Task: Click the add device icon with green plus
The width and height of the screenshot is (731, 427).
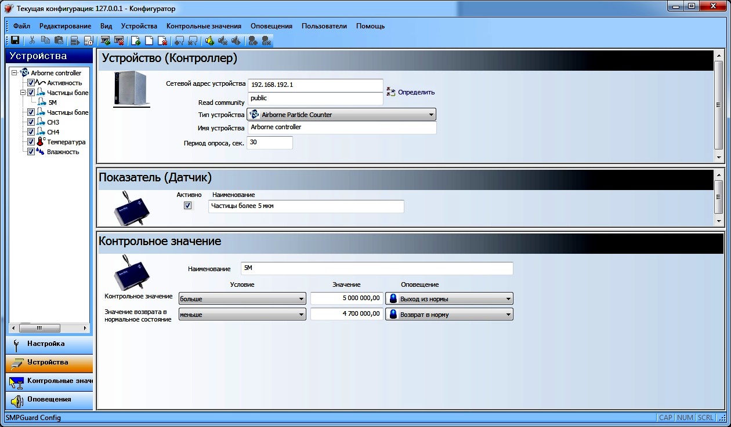Action: [106, 41]
